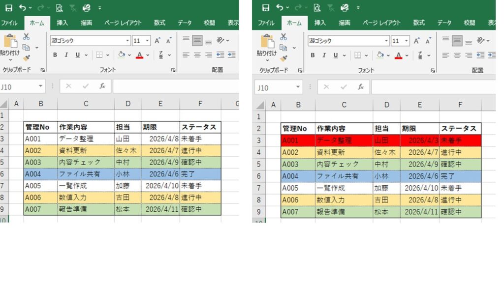Select the red A001 cell in the right sheet
The height and width of the screenshot is (283, 504).
pos(298,141)
